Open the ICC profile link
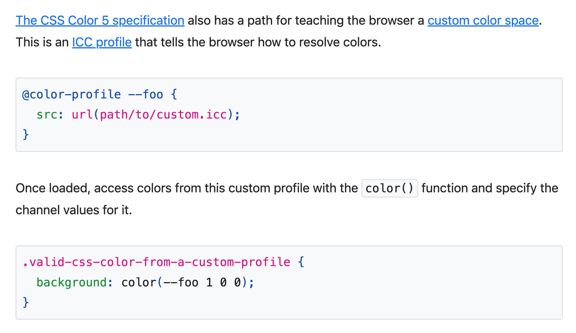576x333 pixels. (x=102, y=42)
